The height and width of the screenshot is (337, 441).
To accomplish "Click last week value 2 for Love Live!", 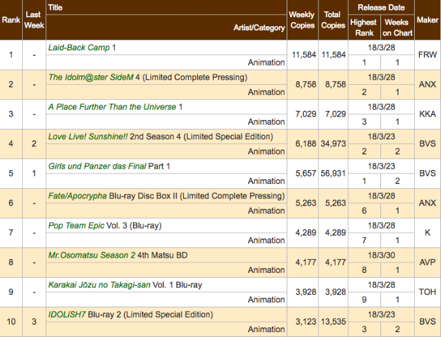I will click(x=34, y=144).
